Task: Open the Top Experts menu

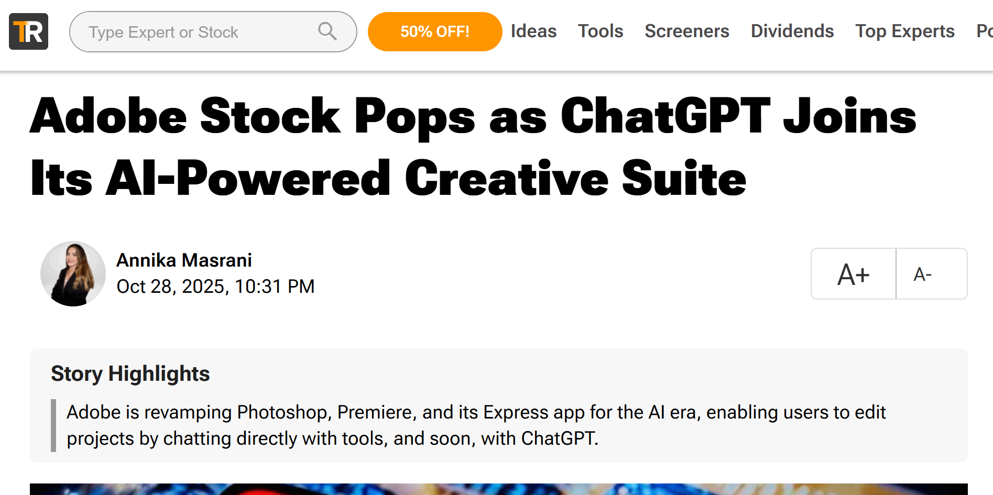Action: [904, 31]
